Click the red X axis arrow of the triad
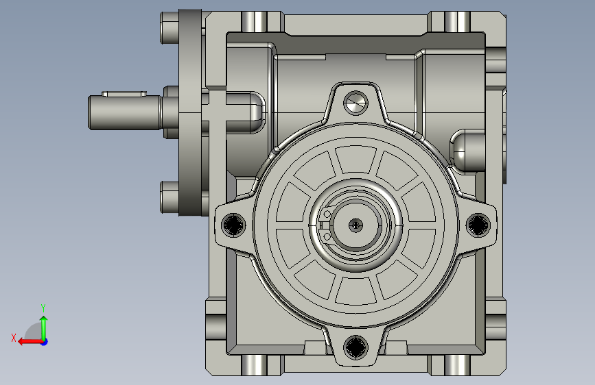Screen dimensions: 595x385 click(x=30, y=342)
